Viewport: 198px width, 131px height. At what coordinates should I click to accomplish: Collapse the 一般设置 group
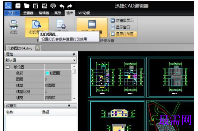[8, 67]
